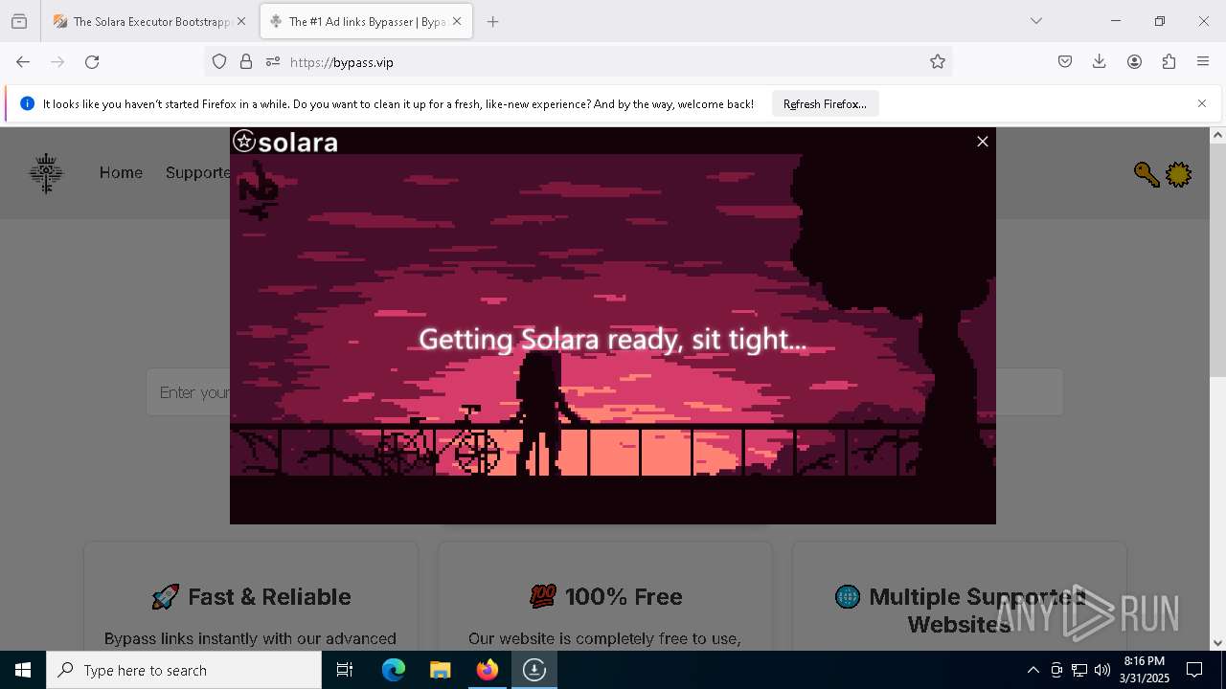This screenshot has width=1226, height=689.
Task: Go back to previous page
Action: [23, 61]
